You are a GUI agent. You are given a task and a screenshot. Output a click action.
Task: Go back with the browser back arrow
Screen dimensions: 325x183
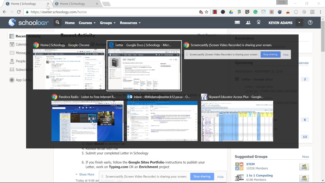pos(5,12)
